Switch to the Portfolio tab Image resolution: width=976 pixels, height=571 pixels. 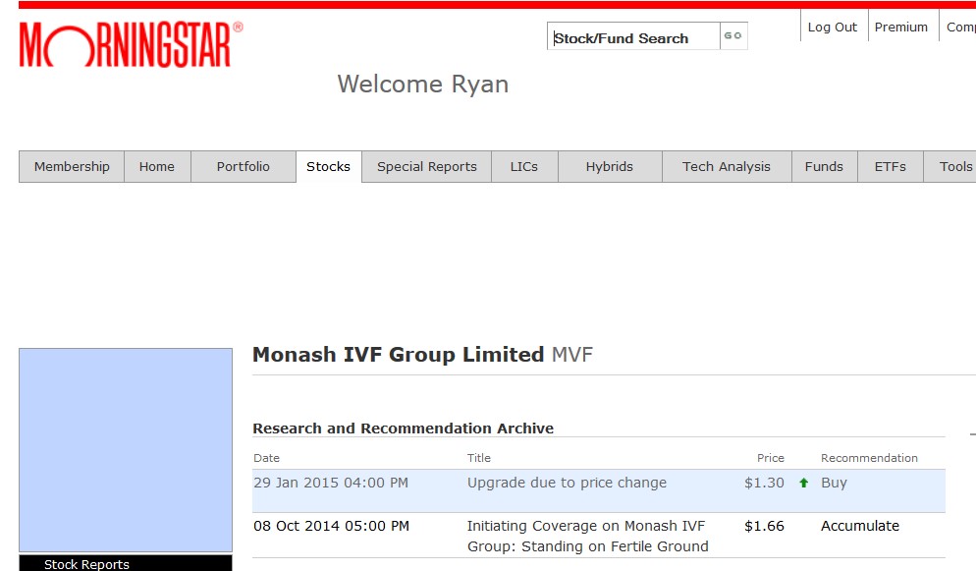(244, 167)
